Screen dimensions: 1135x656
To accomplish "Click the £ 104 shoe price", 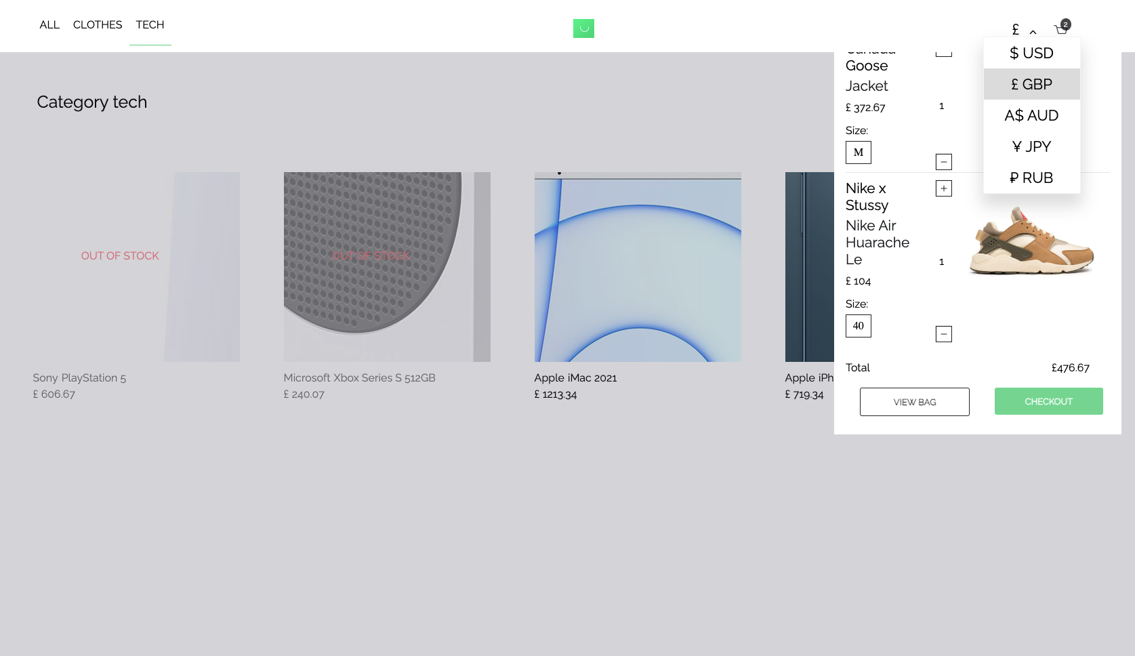I will (858, 281).
